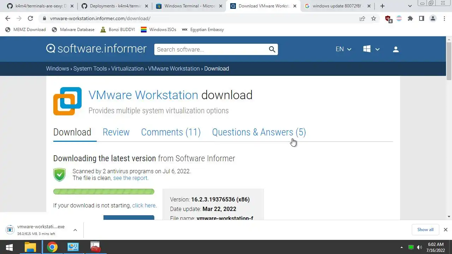Click the software.informer site logo
Screen dimensions: 452x254
point(96,49)
